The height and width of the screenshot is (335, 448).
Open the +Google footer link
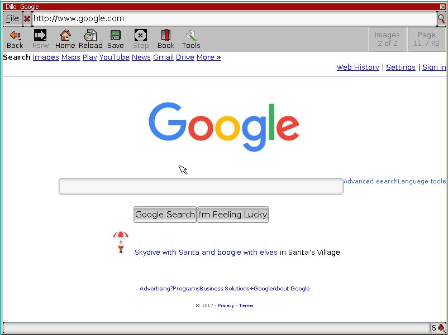[x=261, y=289]
